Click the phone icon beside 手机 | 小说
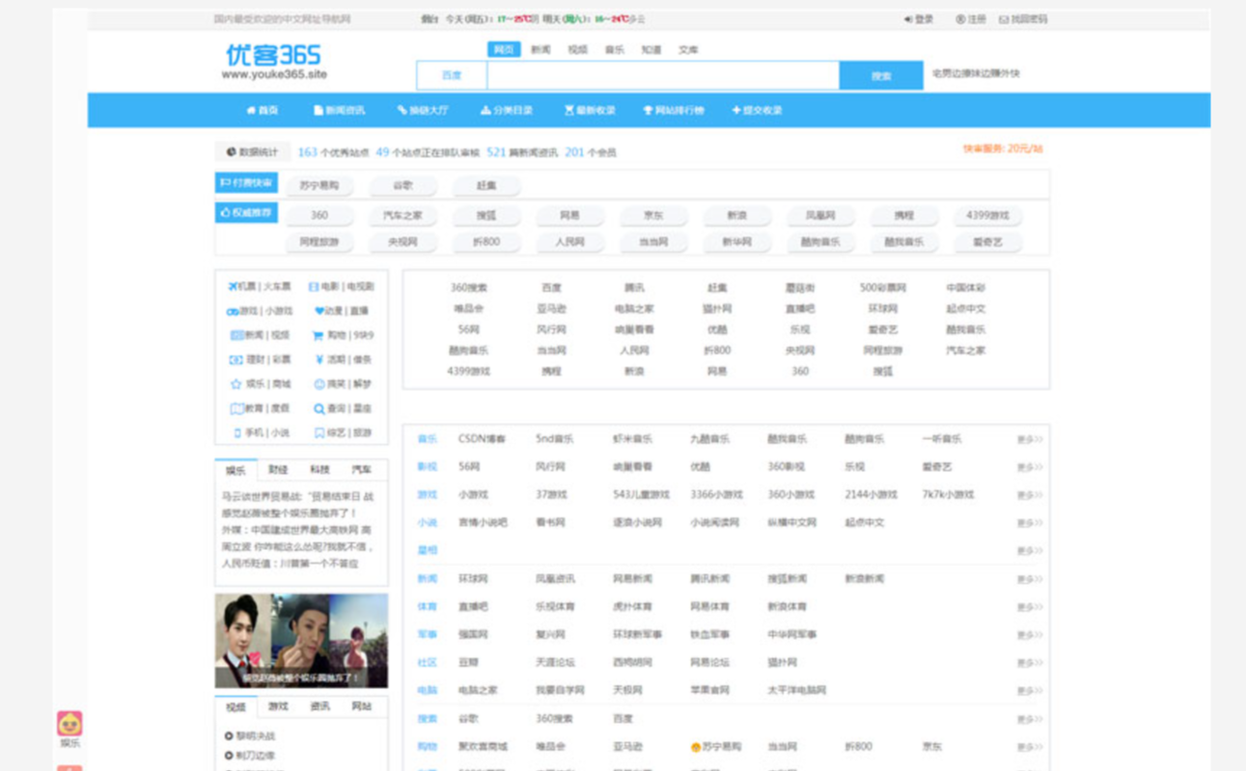 coord(237,433)
